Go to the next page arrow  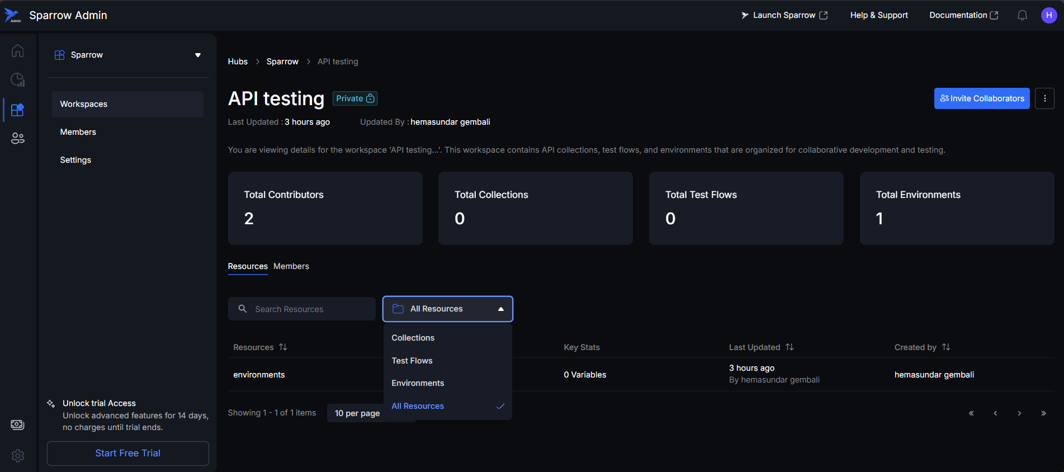(1019, 413)
